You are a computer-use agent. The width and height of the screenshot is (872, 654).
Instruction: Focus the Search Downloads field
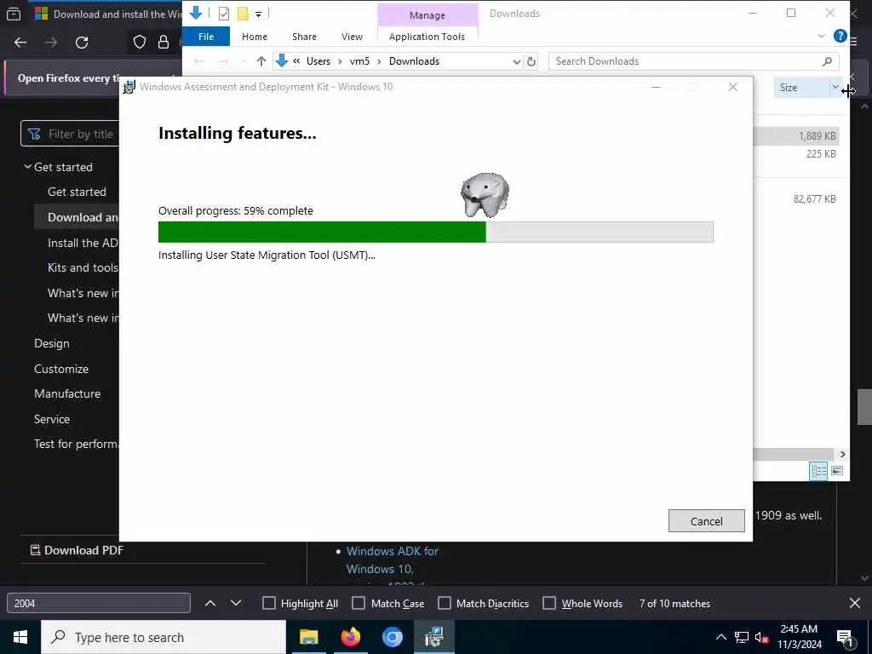(x=686, y=61)
